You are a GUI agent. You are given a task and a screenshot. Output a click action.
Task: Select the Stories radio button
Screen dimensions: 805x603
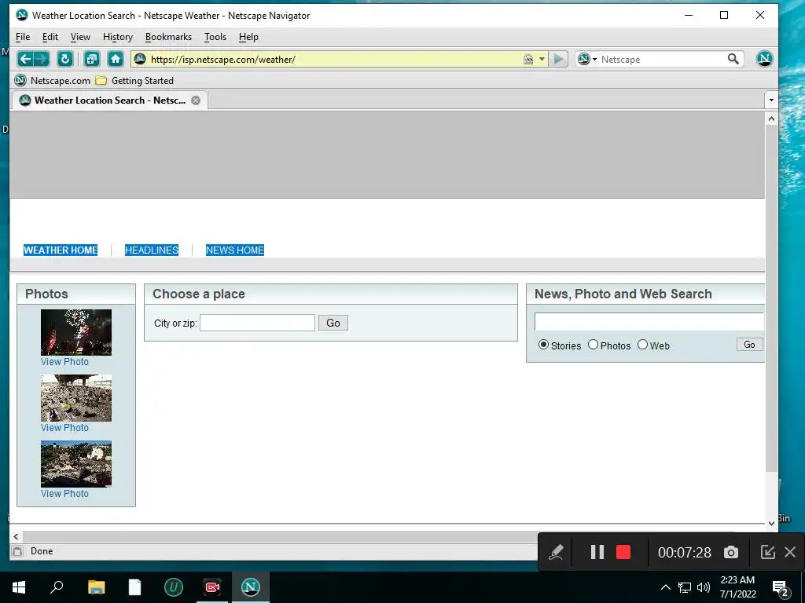[x=543, y=345]
